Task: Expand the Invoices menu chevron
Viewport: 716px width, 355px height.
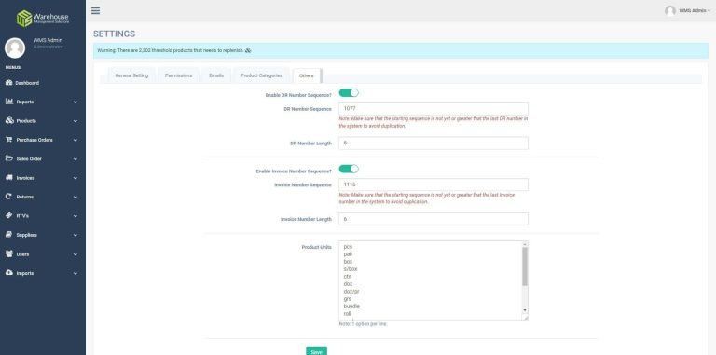Action: click(76, 178)
